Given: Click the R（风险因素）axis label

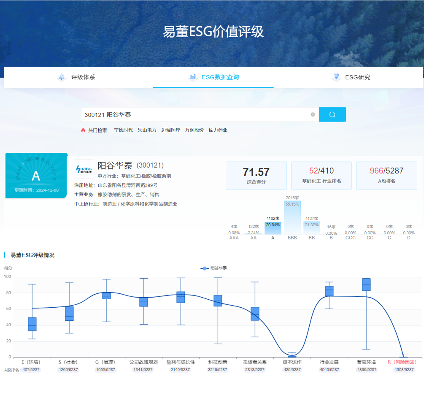Looking at the screenshot, I should tap(402, 362).
